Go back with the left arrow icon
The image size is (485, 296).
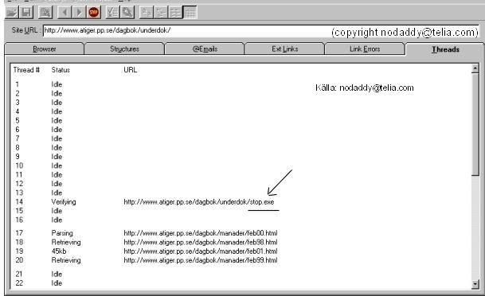tap(65, 13)
